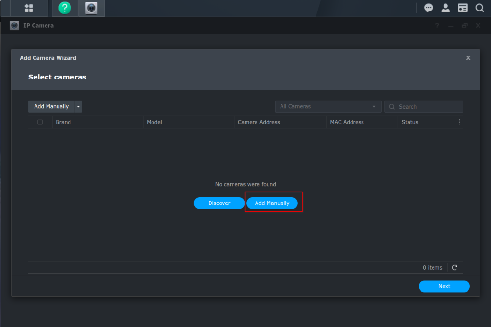The height and width of the screenshot is (327, 491).
Task: Open the All Cameras filter dropdown
Action: [x=328, y=107]
